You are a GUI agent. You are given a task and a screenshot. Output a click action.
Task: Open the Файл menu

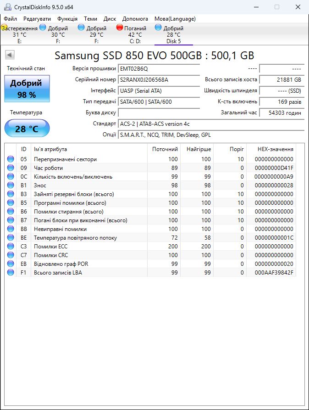(x=10, y=19)
